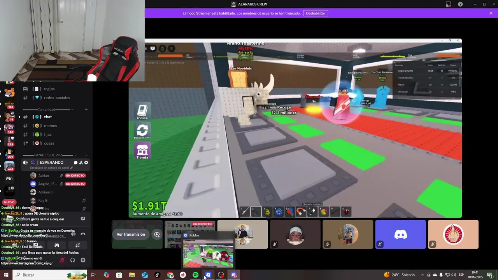Select the magnet item in hotbar slot 6

click(x=301, y=211)
